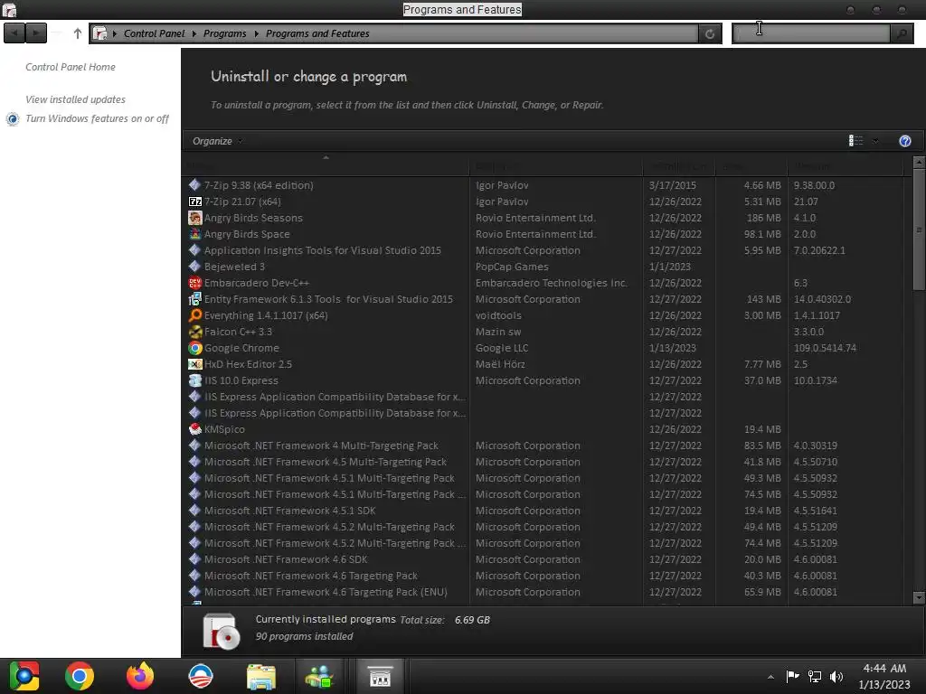Select the Falcon C++ 3.3 icon

(x=195, y=332)
